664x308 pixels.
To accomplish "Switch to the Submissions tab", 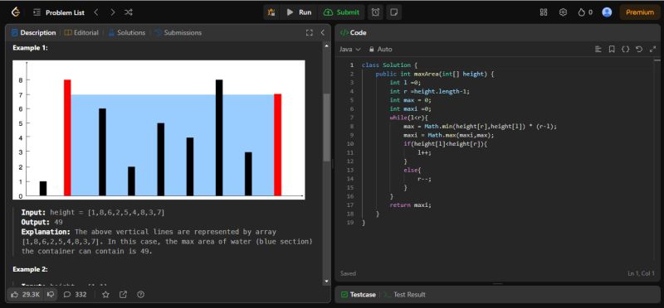I will (x=178, y=32).
